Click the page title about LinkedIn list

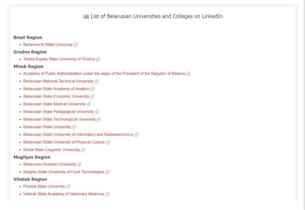[x=157, y=16]
